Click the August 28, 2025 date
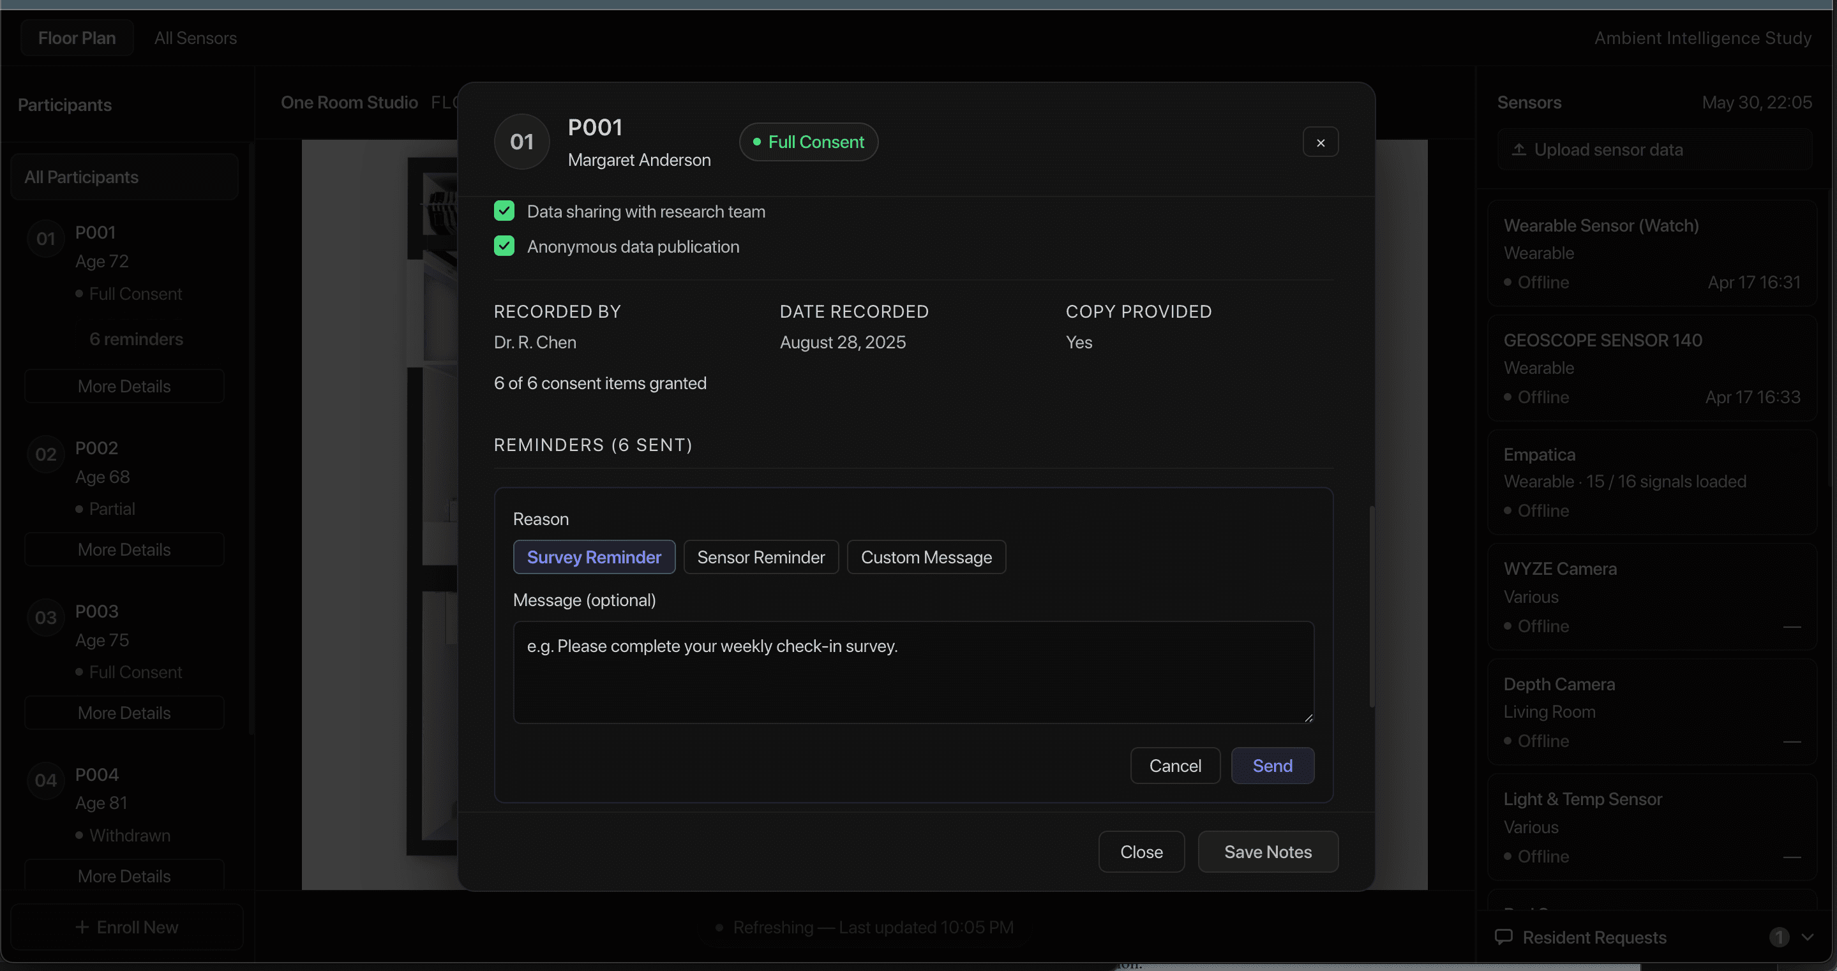This screenshot has width=1837, height=971. coord(842,342)
